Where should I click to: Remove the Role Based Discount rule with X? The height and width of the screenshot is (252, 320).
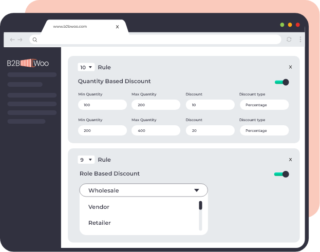coord(290,160)
